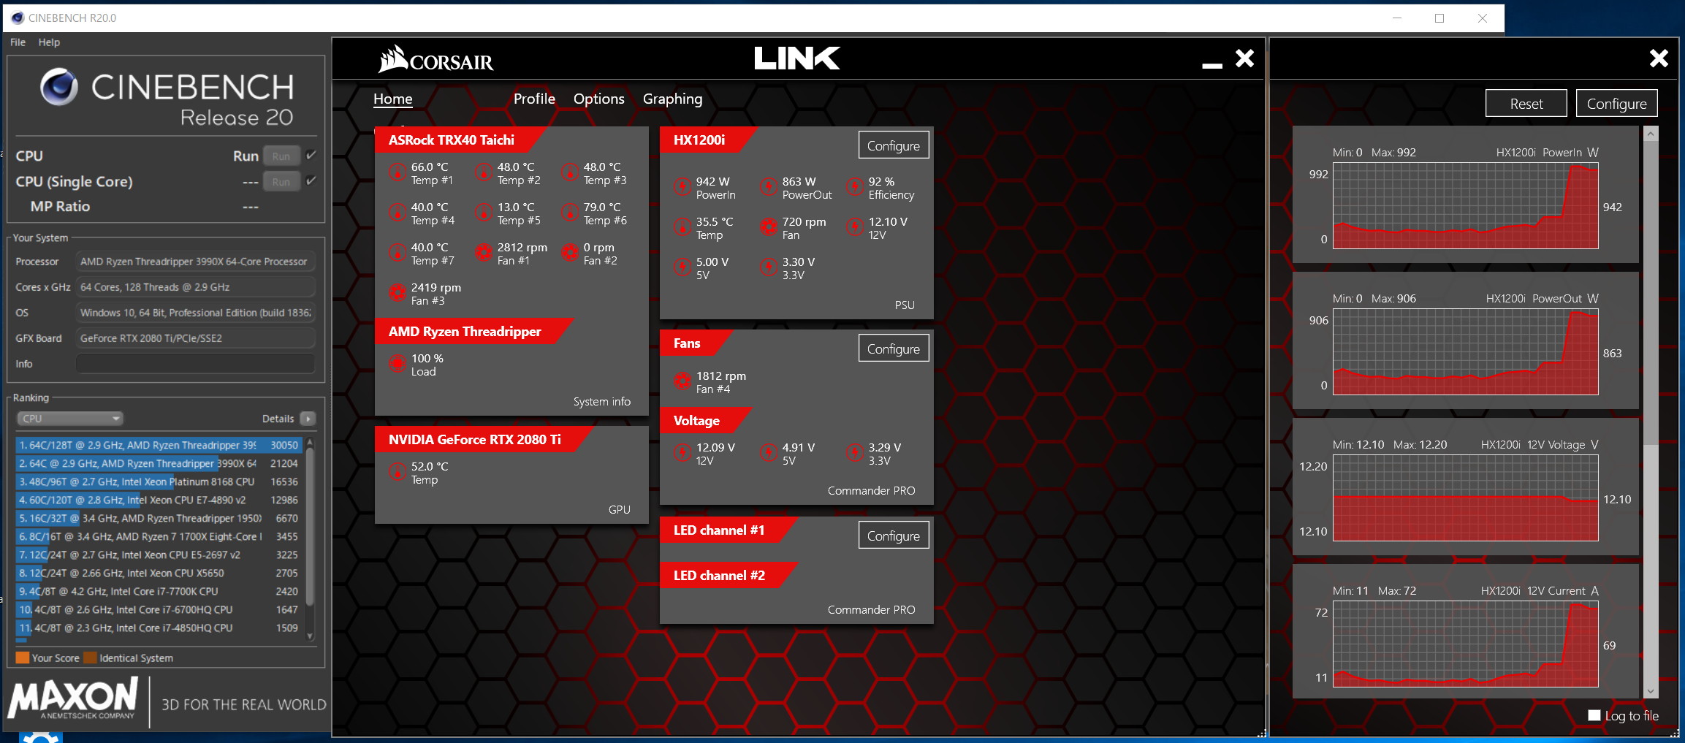Select ranking row 1 with score 30050

[158, 445]
